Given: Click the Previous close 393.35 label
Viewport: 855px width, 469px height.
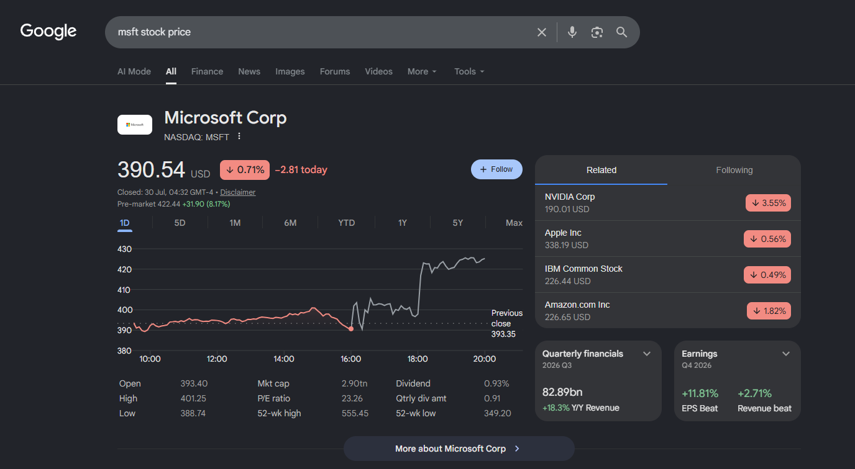Looking at the screenshot, I should pyautogui.click(x=507, y=324).
